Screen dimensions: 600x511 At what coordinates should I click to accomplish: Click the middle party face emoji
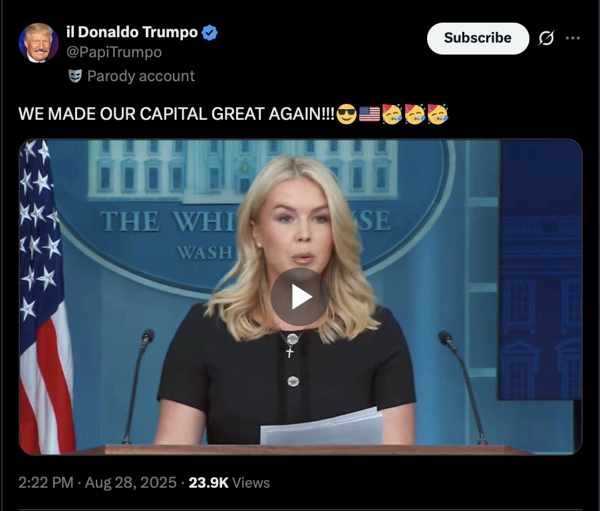415,114
